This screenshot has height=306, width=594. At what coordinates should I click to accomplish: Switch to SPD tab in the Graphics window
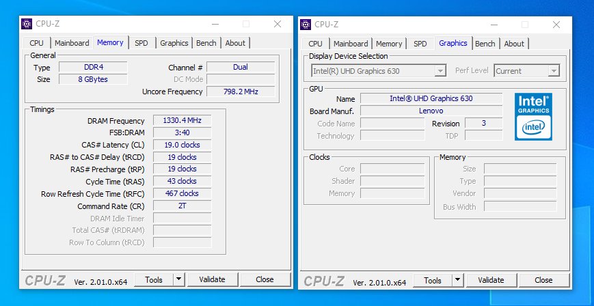coord(420,44)
